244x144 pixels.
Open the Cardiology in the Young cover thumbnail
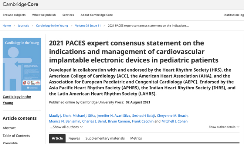[x=22, y=64]
